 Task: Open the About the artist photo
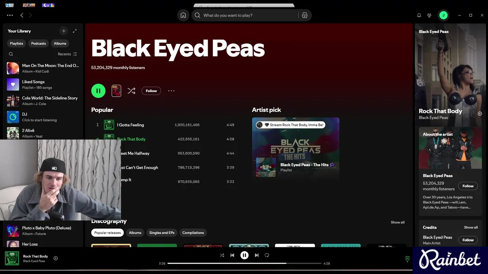coord(450,148)
